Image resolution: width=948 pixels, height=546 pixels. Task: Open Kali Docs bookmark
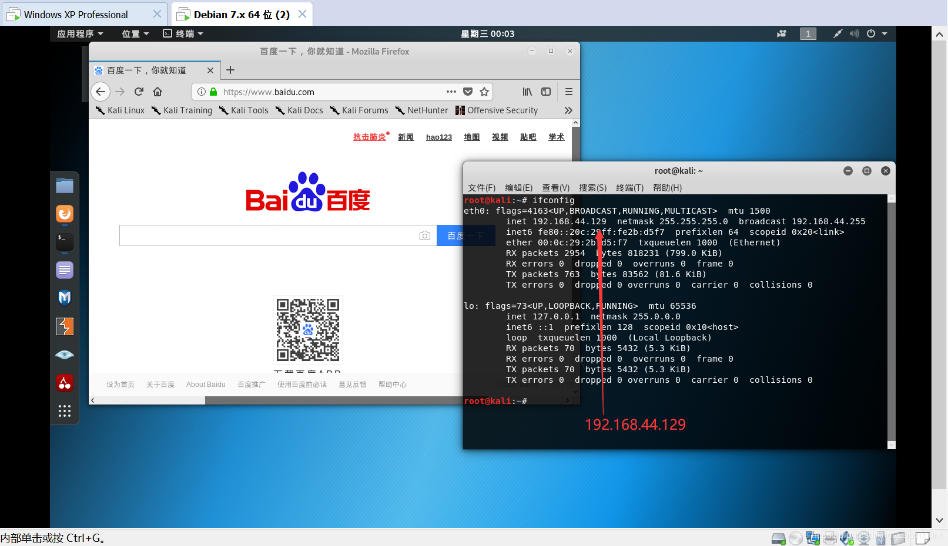click(299, 110)
